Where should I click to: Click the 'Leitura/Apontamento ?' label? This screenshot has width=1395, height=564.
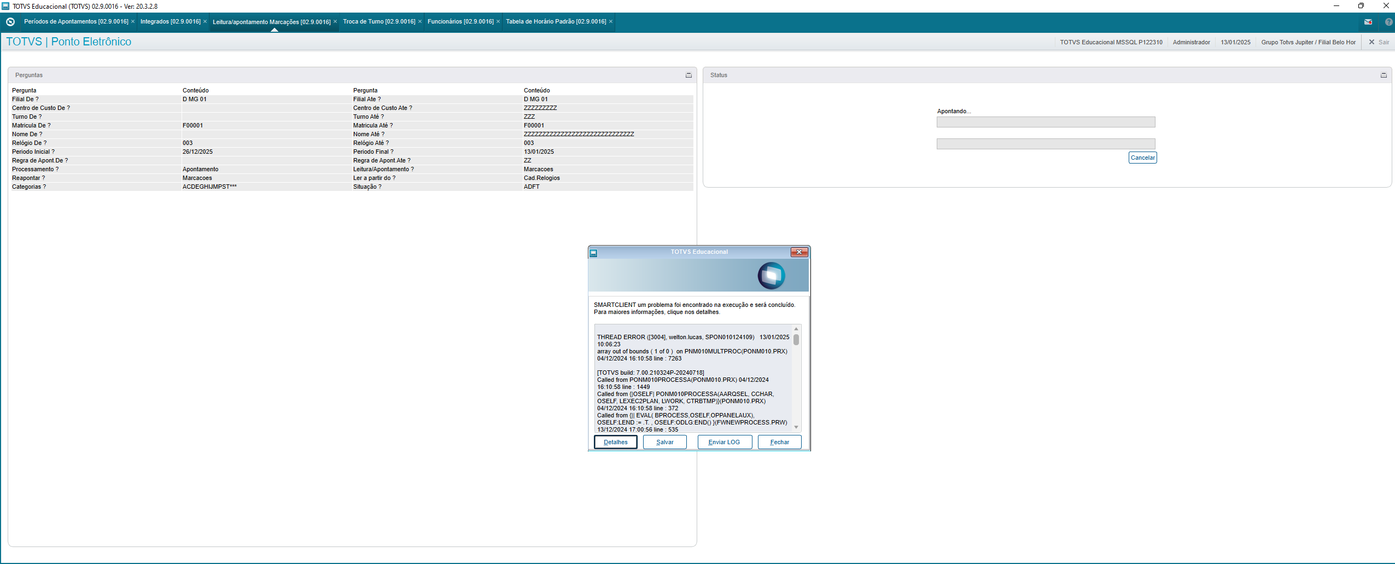coord(383,169)
